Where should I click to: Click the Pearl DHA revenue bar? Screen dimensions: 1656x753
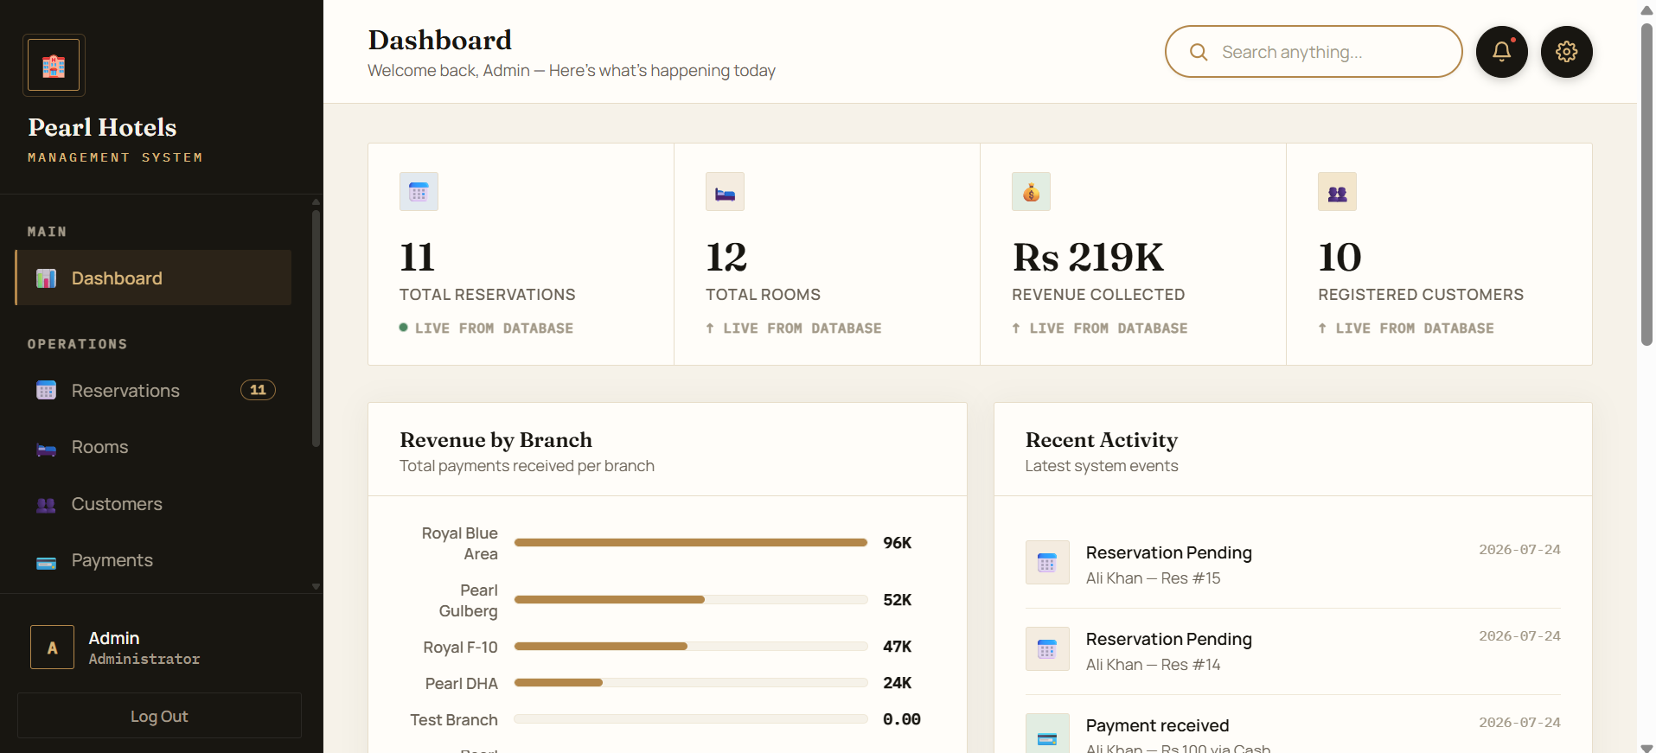click(691, 683)
